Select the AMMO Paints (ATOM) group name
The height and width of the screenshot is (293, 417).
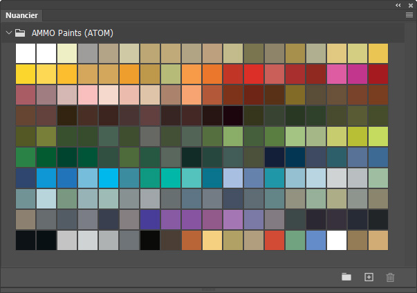coord(73,33)
